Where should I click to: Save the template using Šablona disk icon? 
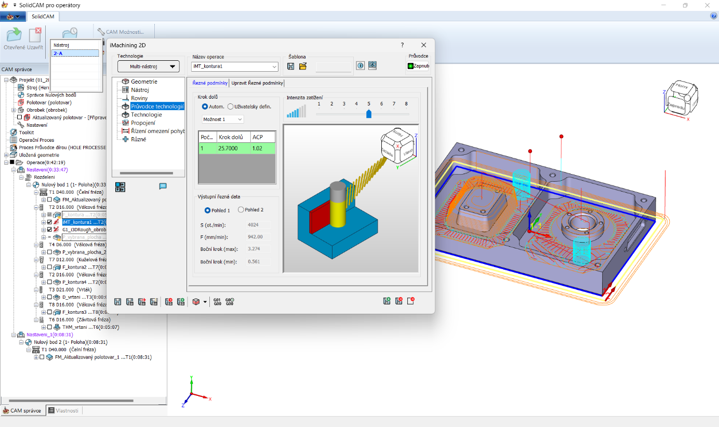[290, 66]
